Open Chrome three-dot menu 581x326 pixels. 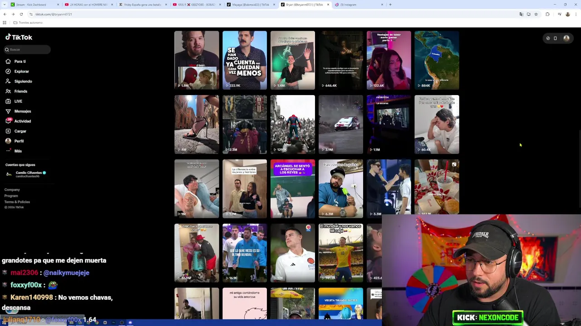(x=576, y=14)
